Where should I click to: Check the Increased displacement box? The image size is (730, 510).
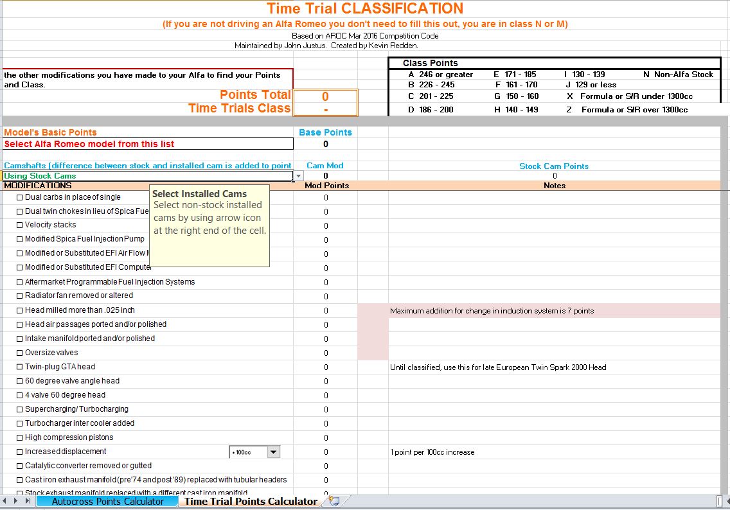[x=19, y=452]
